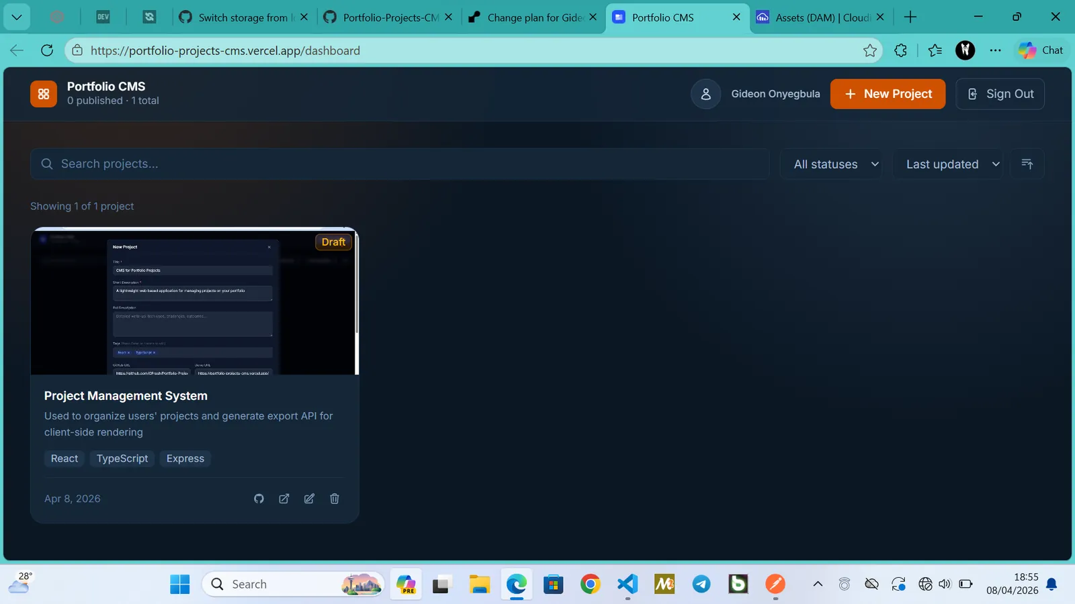Expand the Last updated sort dropdown
1075x604 pixels.
[948, 164]
